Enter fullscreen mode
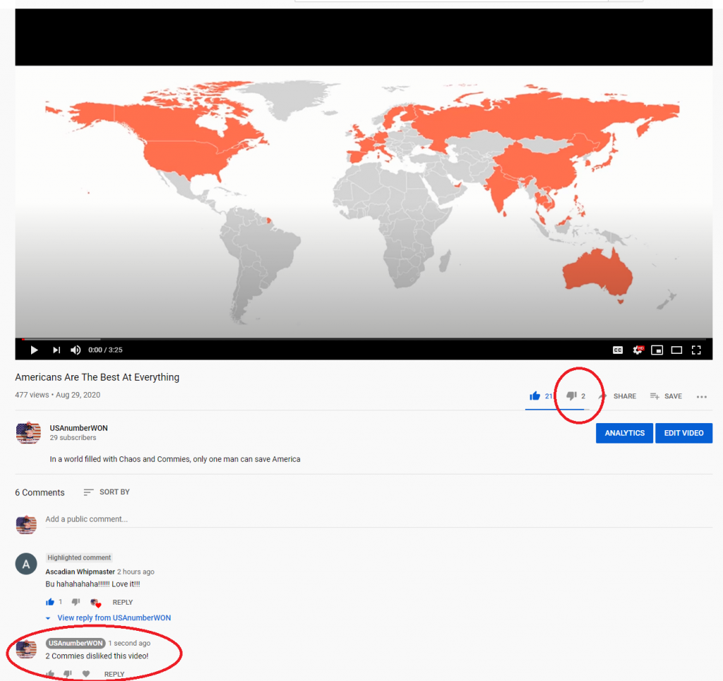723x681 pixels. tap(696, 350)
